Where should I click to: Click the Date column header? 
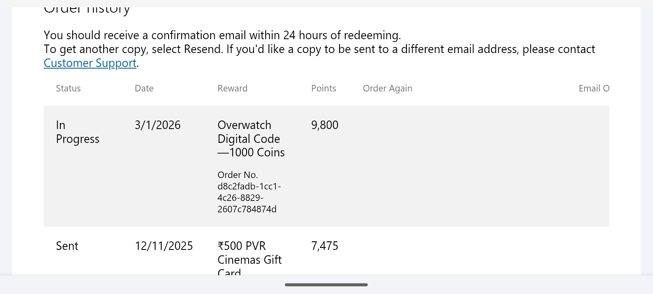tap(144, 88)
